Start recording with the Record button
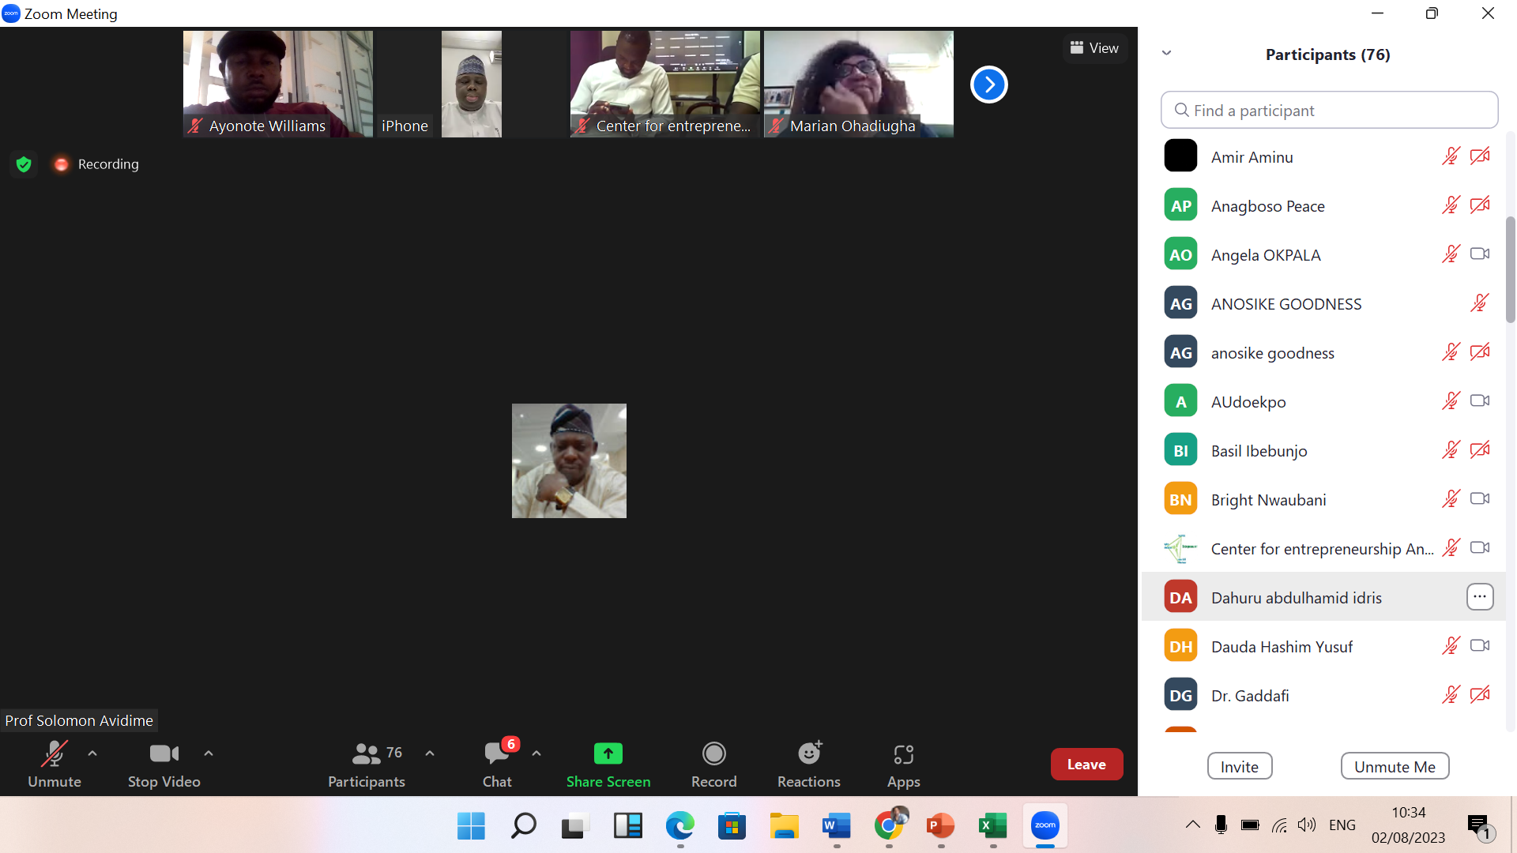1517x853 pixels. 714,764
